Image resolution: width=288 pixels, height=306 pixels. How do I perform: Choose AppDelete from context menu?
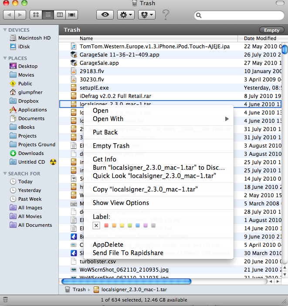click(159, 245)
